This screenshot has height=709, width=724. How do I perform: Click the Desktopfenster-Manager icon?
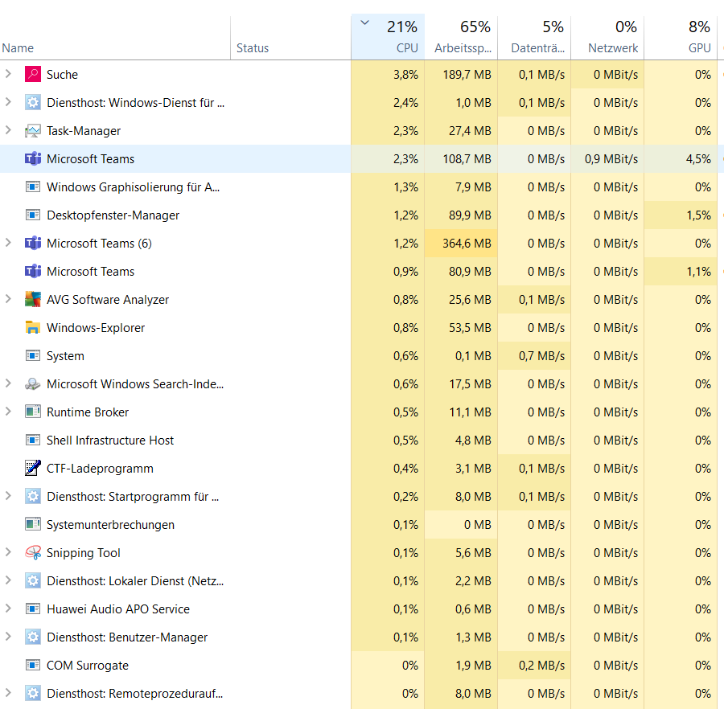33,215
